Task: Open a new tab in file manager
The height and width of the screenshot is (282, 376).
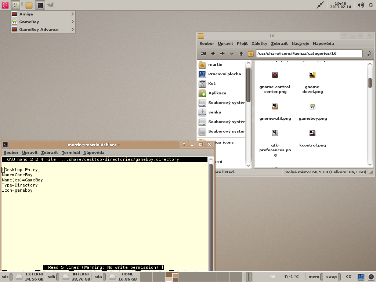Action: pyautogui.click(x=203, y=54)
